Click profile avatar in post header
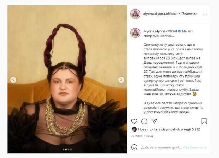This screenshot has height=158, width=219. 135,14
